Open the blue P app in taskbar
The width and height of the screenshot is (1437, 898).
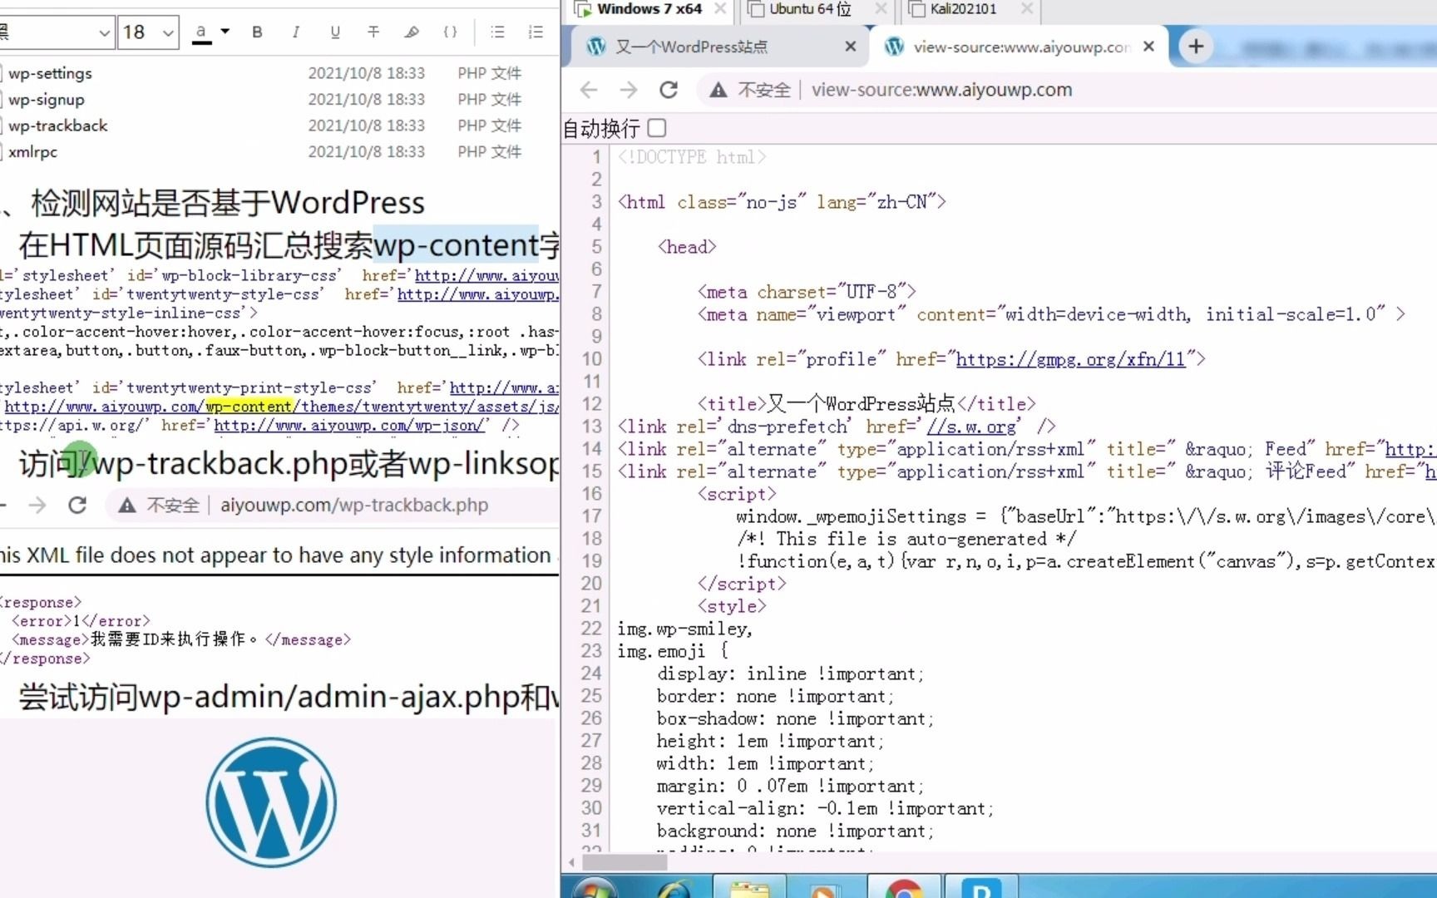(980, 889)
